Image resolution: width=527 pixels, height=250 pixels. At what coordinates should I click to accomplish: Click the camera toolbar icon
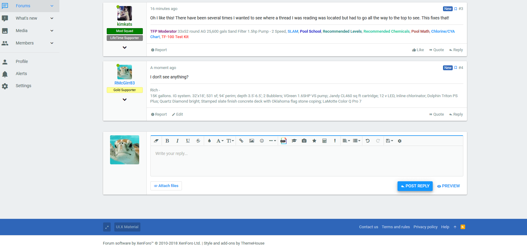304,141
